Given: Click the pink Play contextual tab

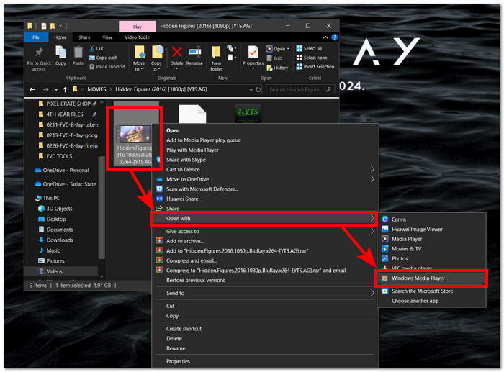Looking at the screenshot, I should click(x=138, y=27).
